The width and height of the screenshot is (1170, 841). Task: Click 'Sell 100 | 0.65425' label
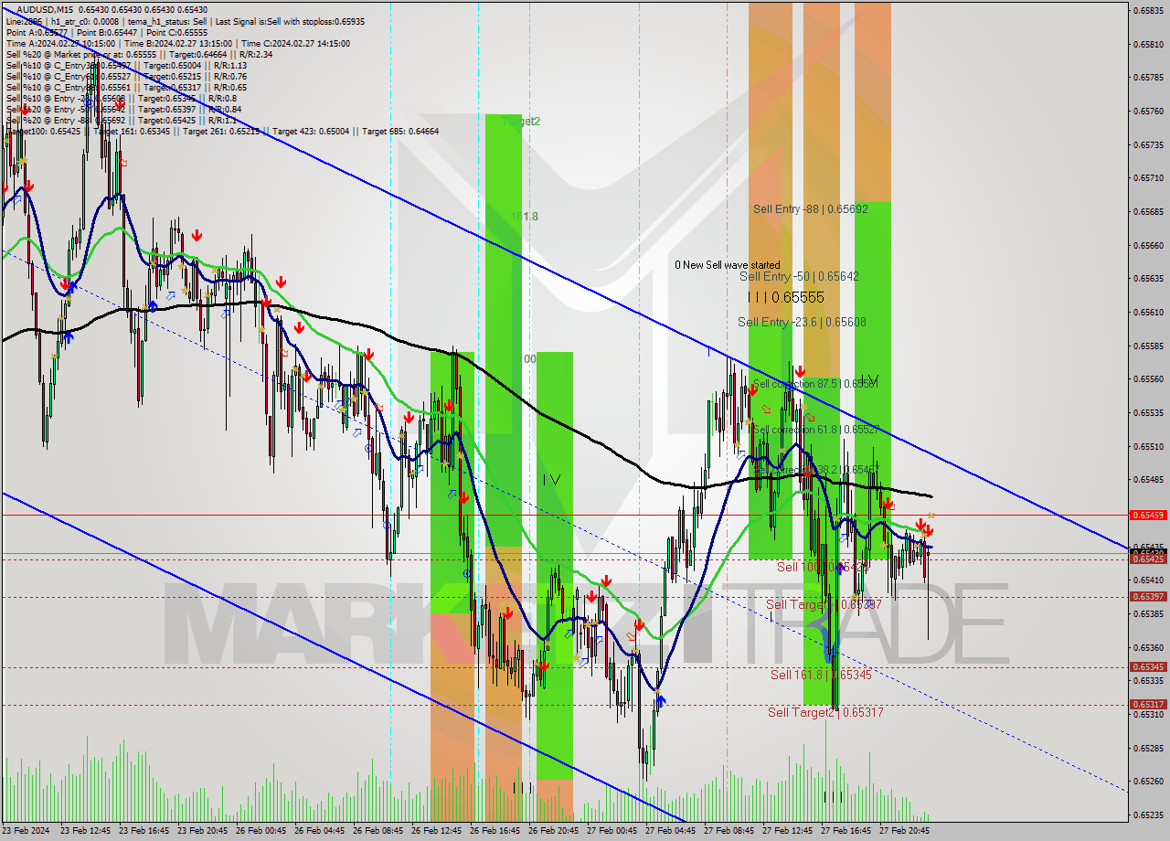coord(822,567)
